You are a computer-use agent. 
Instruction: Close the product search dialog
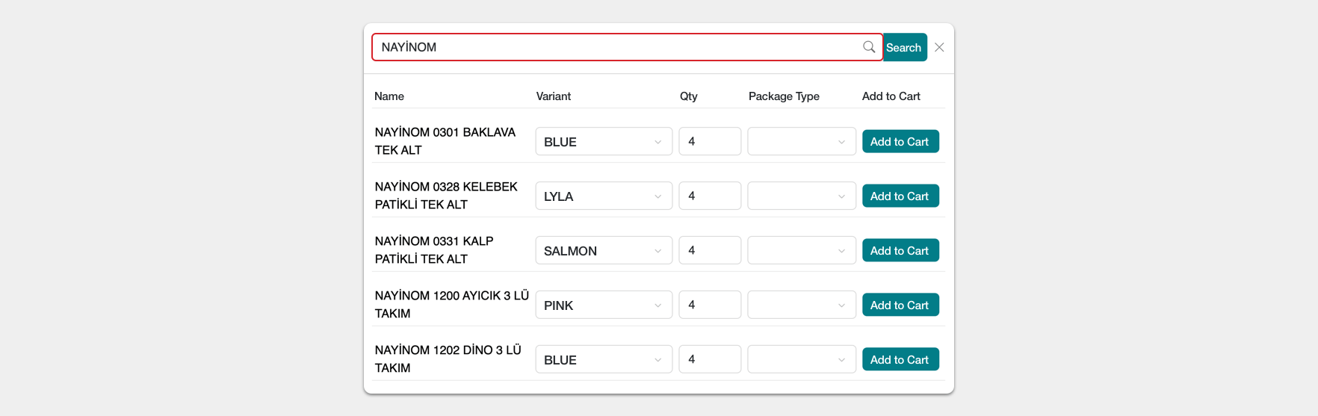pyautogui.click(x=939, y=47)
